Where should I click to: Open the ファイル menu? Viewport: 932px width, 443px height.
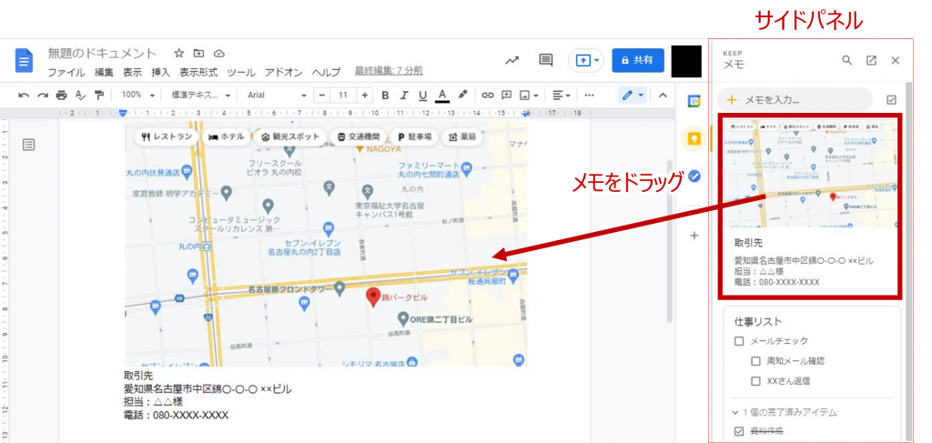click(66, 73)
